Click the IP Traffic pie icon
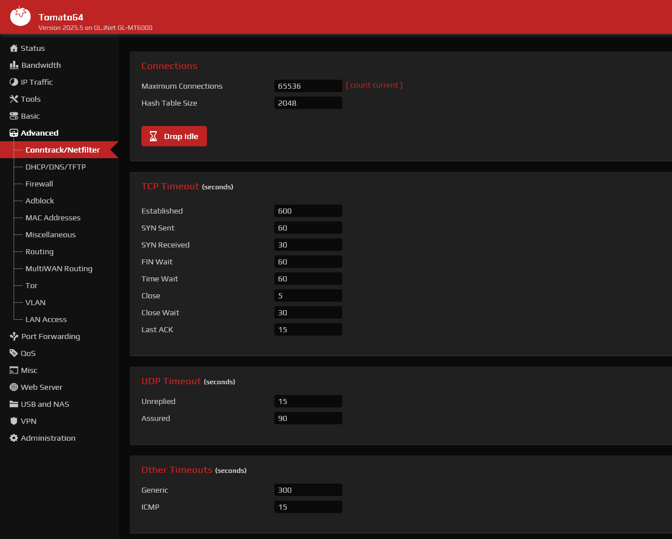Image resolution: width=672 pixels, height=539 pixels. (14, 82)
